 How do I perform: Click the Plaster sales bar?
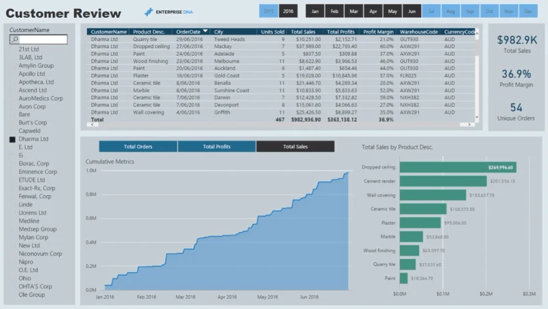(x=420, y=223)
